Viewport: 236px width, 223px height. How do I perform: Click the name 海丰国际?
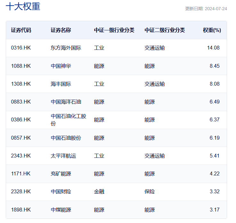pos(61,84)
